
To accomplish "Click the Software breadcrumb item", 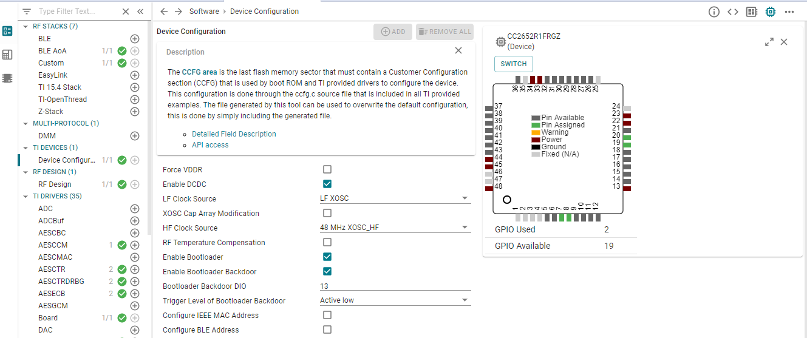I will click(x=204, y=12).
